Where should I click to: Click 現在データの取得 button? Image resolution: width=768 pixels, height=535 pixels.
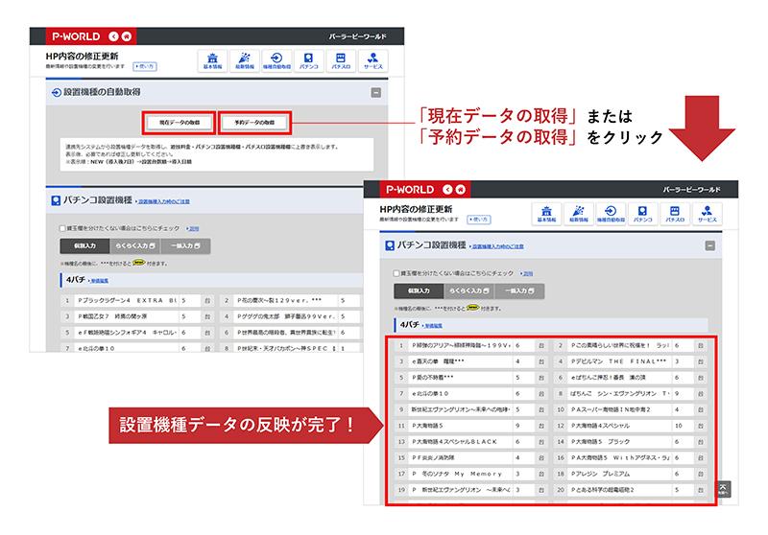click(180, 123)
